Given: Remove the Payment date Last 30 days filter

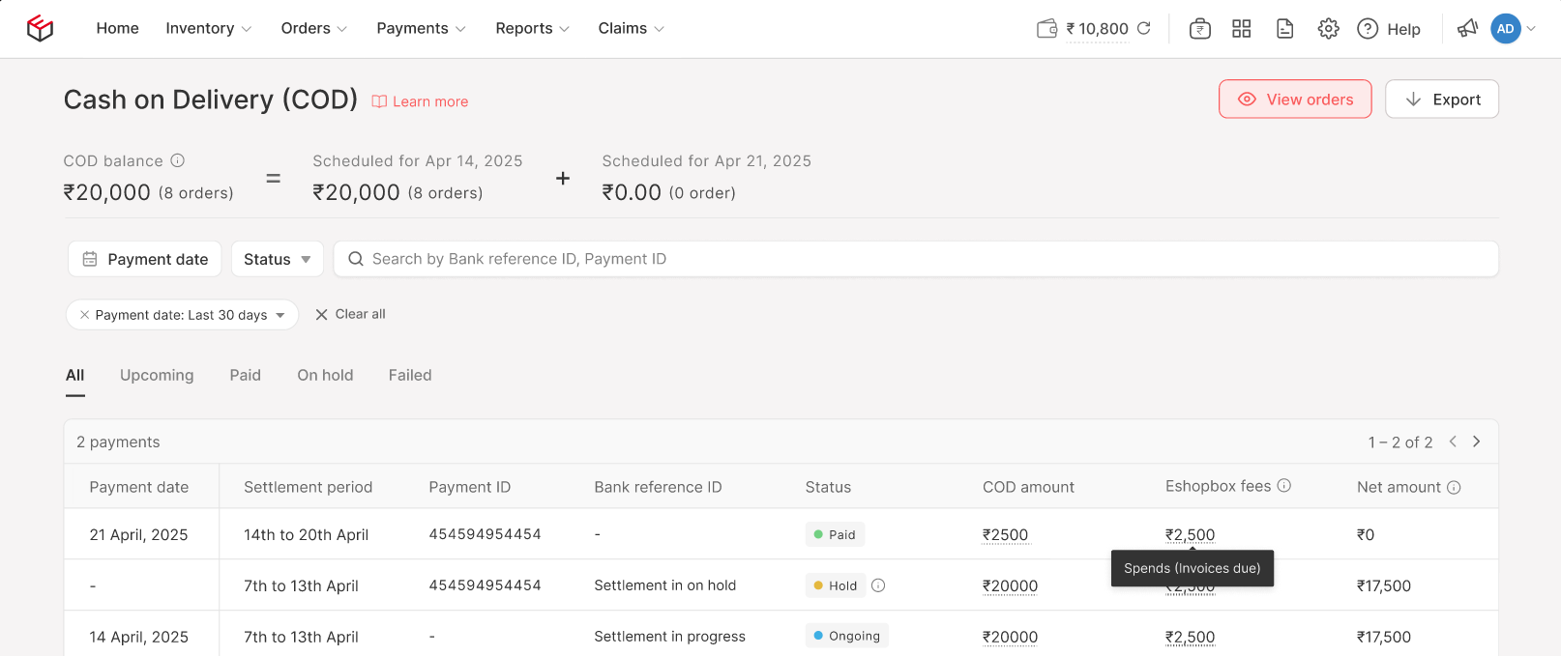Looking at the screenshot, I should pyautogui.click(x=84, y=315).
